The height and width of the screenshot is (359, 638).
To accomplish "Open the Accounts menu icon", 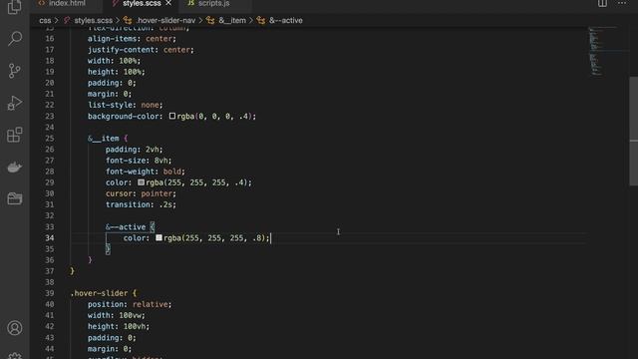I will [x=15, y=328].
